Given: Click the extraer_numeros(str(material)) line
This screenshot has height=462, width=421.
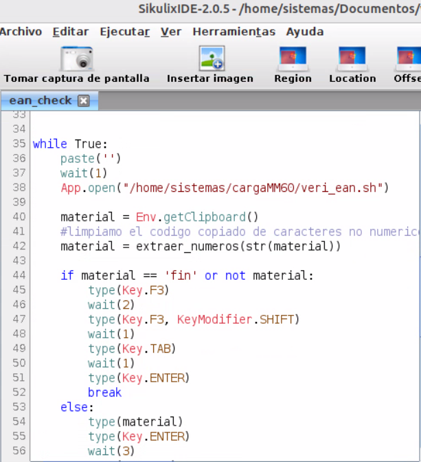Looking at the screenshot, I should (201, 246).
